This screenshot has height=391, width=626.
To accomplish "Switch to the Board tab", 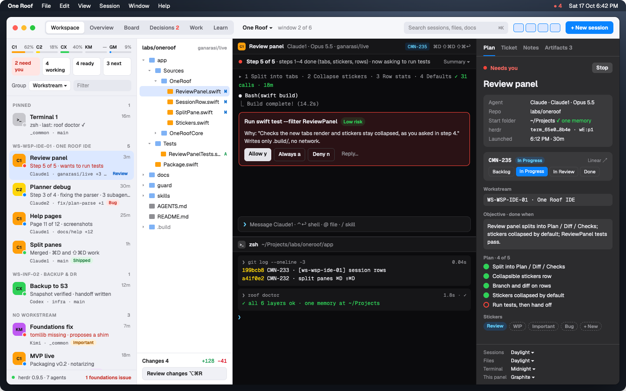I will [131, 28].
